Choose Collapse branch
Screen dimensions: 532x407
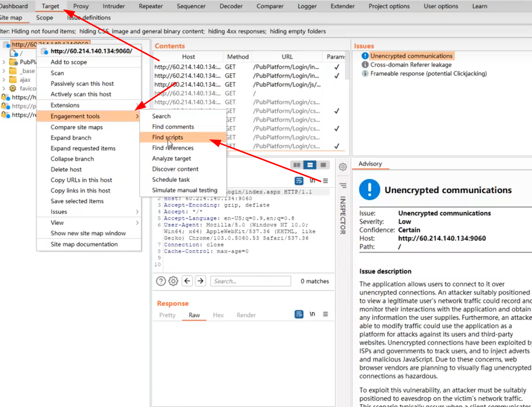tap(89, 159)
